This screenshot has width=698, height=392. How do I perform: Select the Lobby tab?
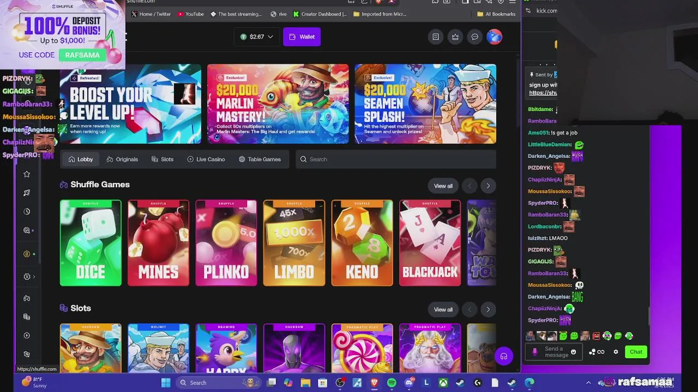click(81, 159)
